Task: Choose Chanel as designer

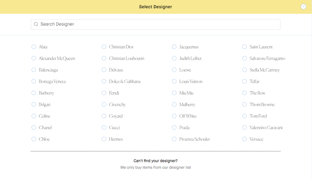Action: click(x=34, y=128)
